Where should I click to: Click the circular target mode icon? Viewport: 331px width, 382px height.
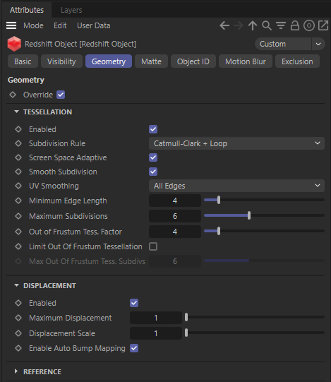(x=309, y=25)
